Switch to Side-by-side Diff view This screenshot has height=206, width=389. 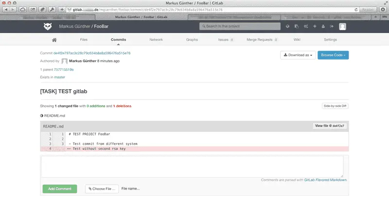(335, 106)
